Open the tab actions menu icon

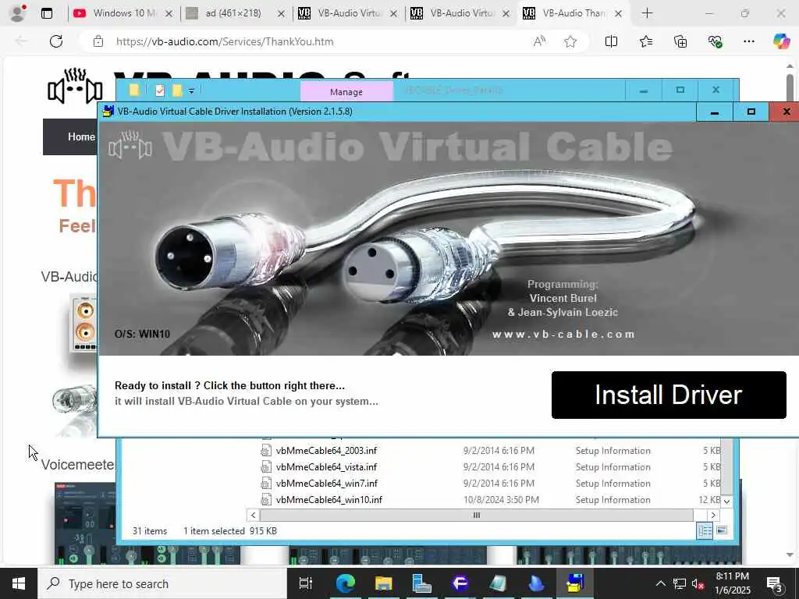[46, 13]
